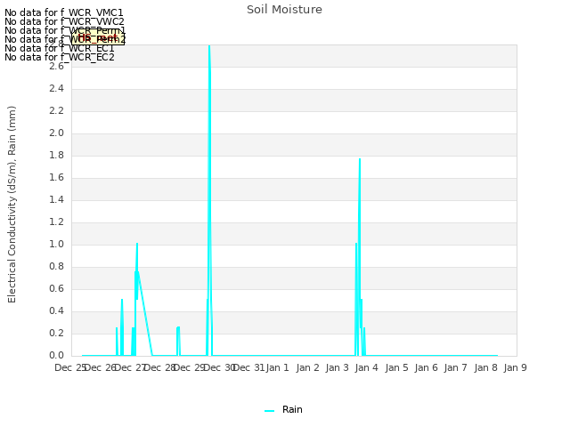
Task: Click x-axis tick label Jan 5
Action: pos(396,367)
